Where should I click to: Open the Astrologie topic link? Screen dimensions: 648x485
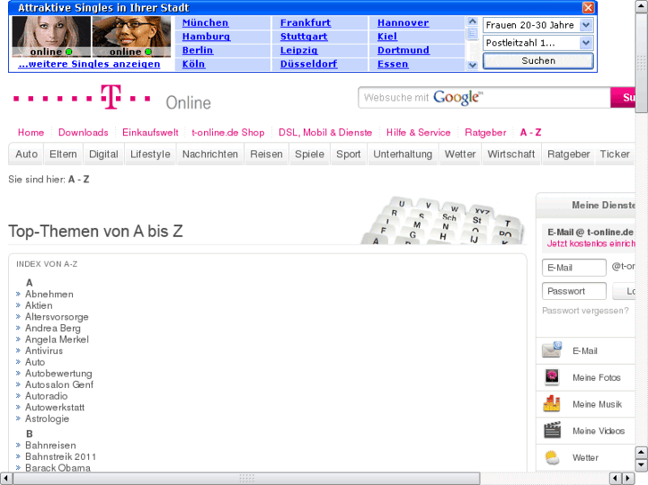click(46, 418)
